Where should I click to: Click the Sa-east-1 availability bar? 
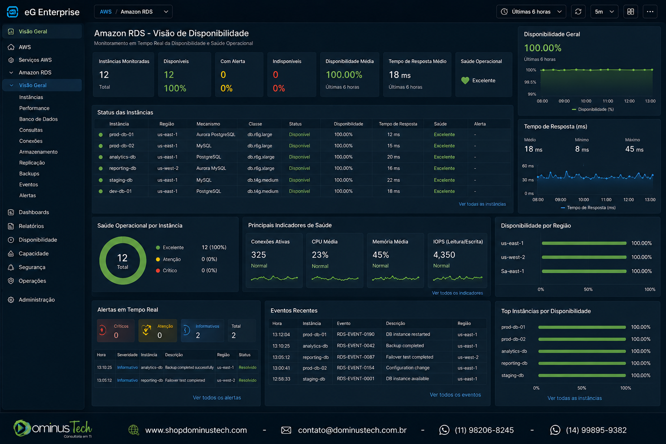point(584,271)
